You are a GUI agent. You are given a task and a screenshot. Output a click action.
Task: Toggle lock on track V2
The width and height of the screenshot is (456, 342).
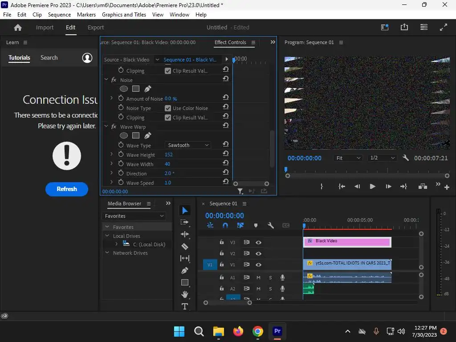pyautogui.click(x=222, y=253)
